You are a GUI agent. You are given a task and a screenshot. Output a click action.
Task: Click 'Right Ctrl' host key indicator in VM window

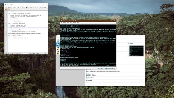click(113, 68)
